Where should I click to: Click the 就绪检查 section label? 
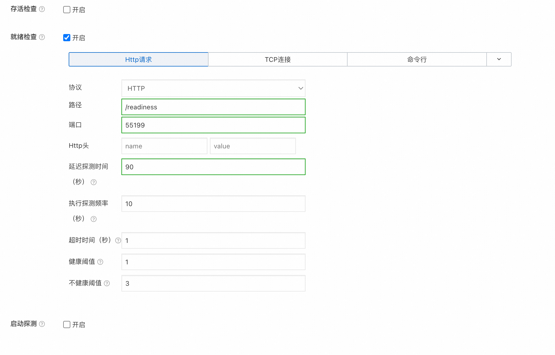pos(24,37)
